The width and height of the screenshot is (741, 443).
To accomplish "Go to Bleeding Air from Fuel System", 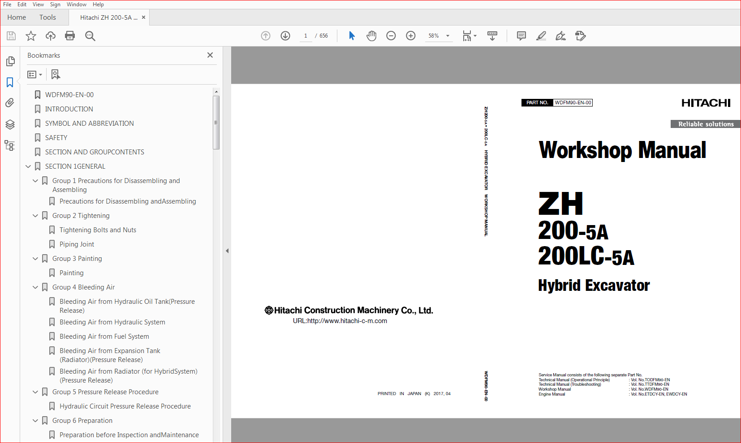I will [104, 337].
